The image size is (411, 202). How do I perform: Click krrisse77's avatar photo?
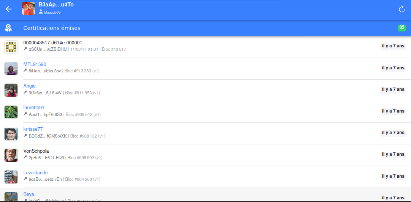click(x=11, y=133)
